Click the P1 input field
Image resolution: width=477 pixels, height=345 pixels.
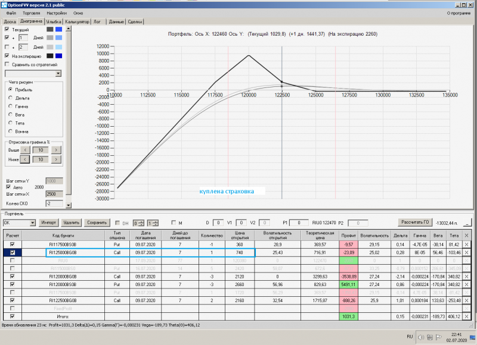[x=299, y=222]
